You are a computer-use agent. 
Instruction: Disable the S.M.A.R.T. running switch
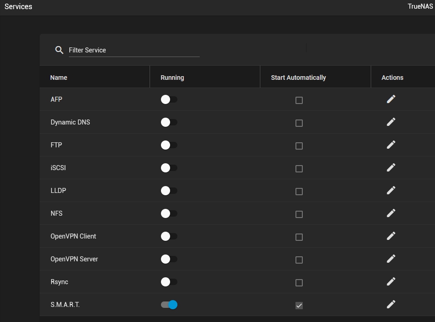(x=169, y=305)
